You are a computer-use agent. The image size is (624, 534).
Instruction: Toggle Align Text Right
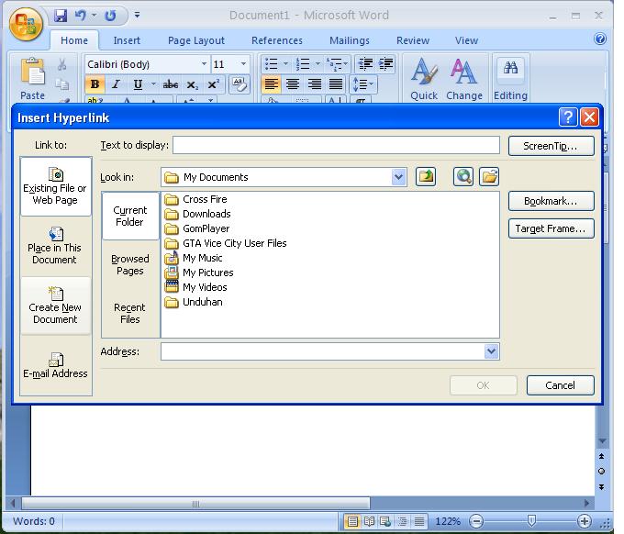click(x=315, y=84)
